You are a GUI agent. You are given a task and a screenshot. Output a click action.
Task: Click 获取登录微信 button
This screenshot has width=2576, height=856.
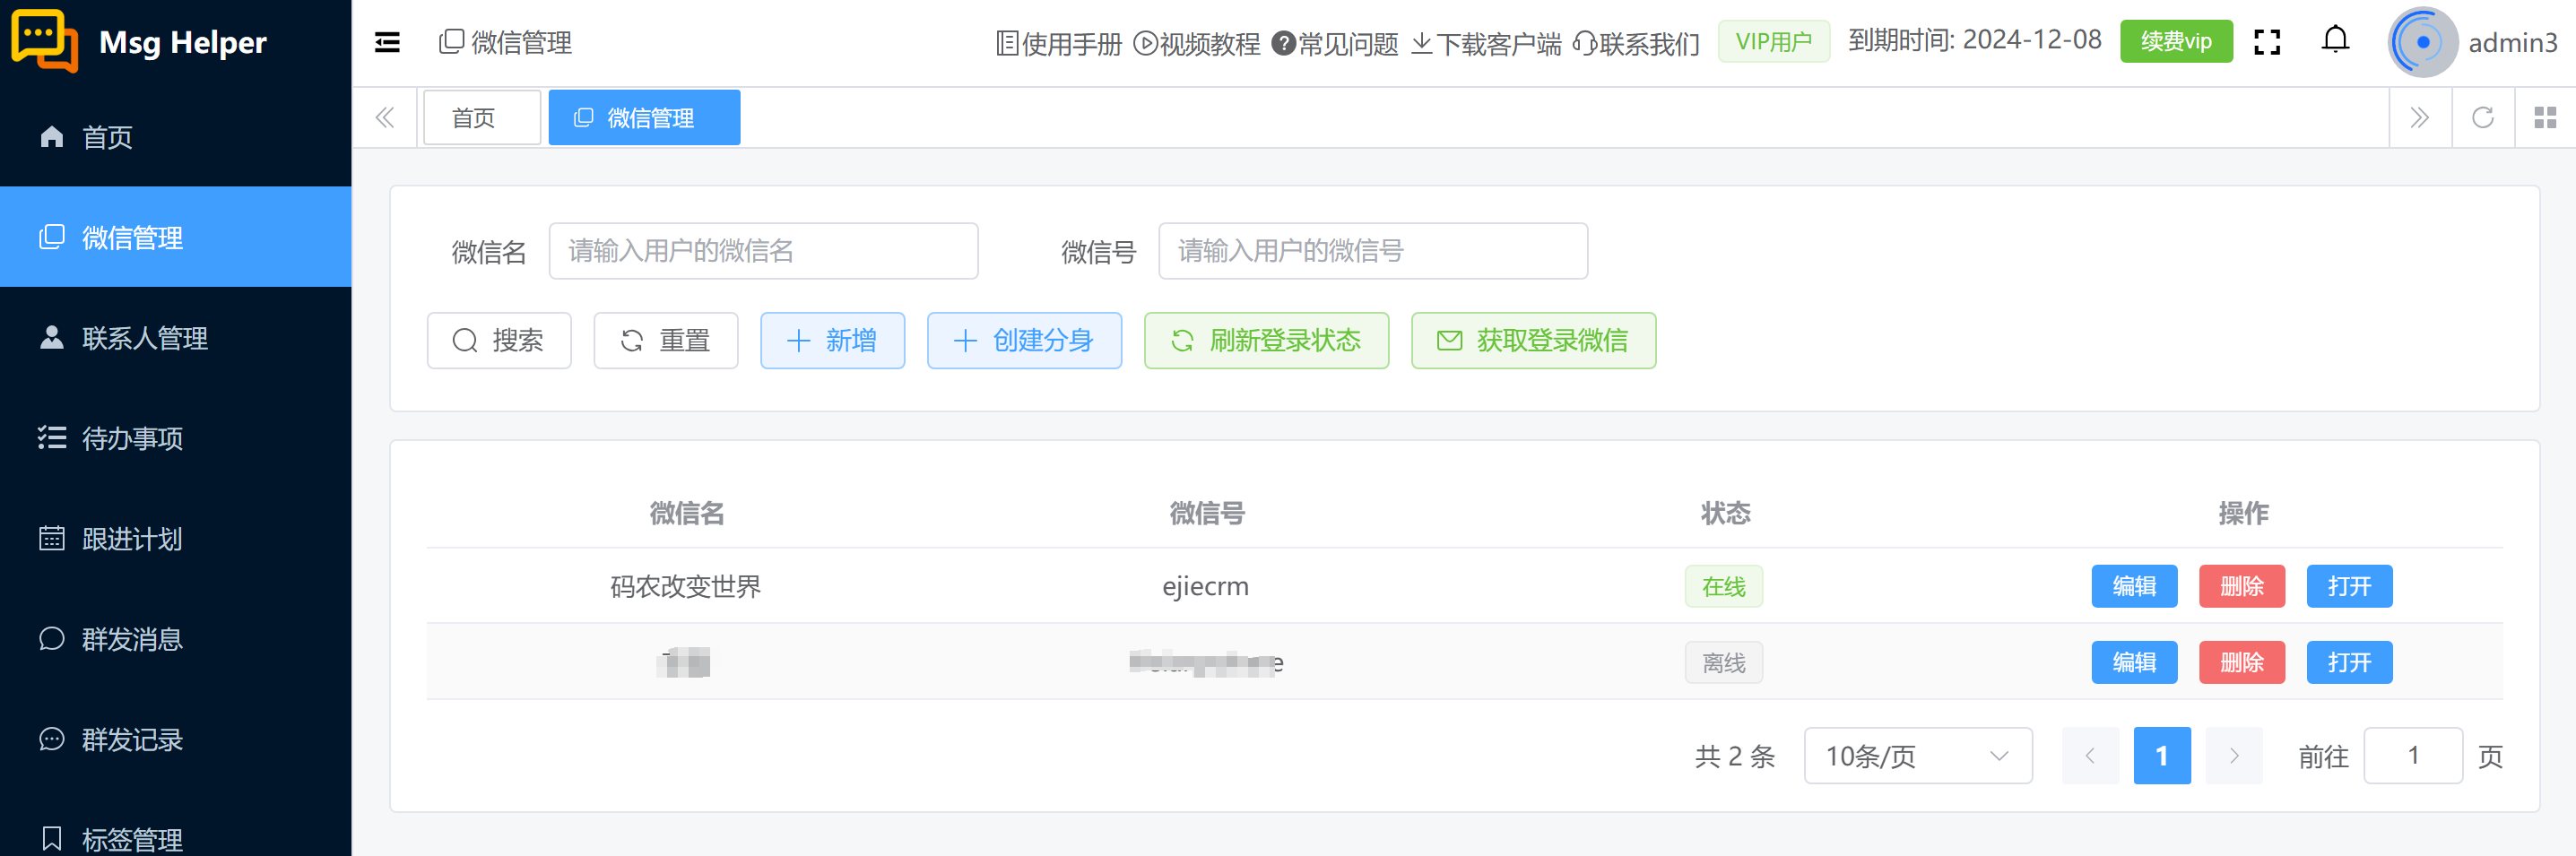tap(1533, 341)
